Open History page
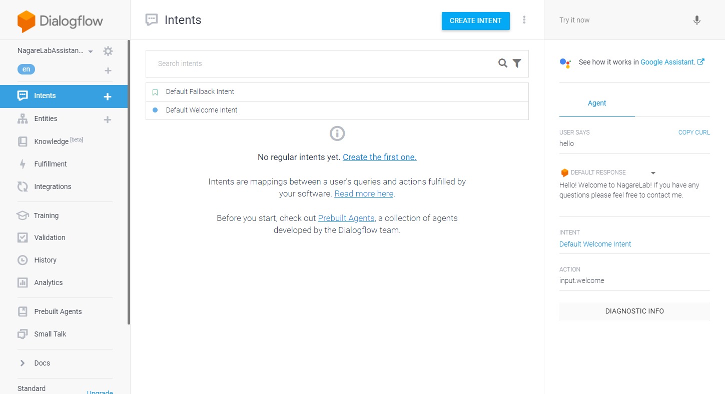Viewport: 725px width, 394px height. (45, 260)
